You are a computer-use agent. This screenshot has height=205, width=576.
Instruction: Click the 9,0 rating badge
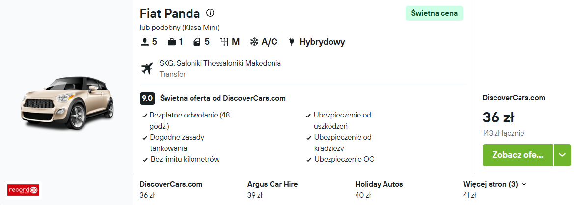147,98
